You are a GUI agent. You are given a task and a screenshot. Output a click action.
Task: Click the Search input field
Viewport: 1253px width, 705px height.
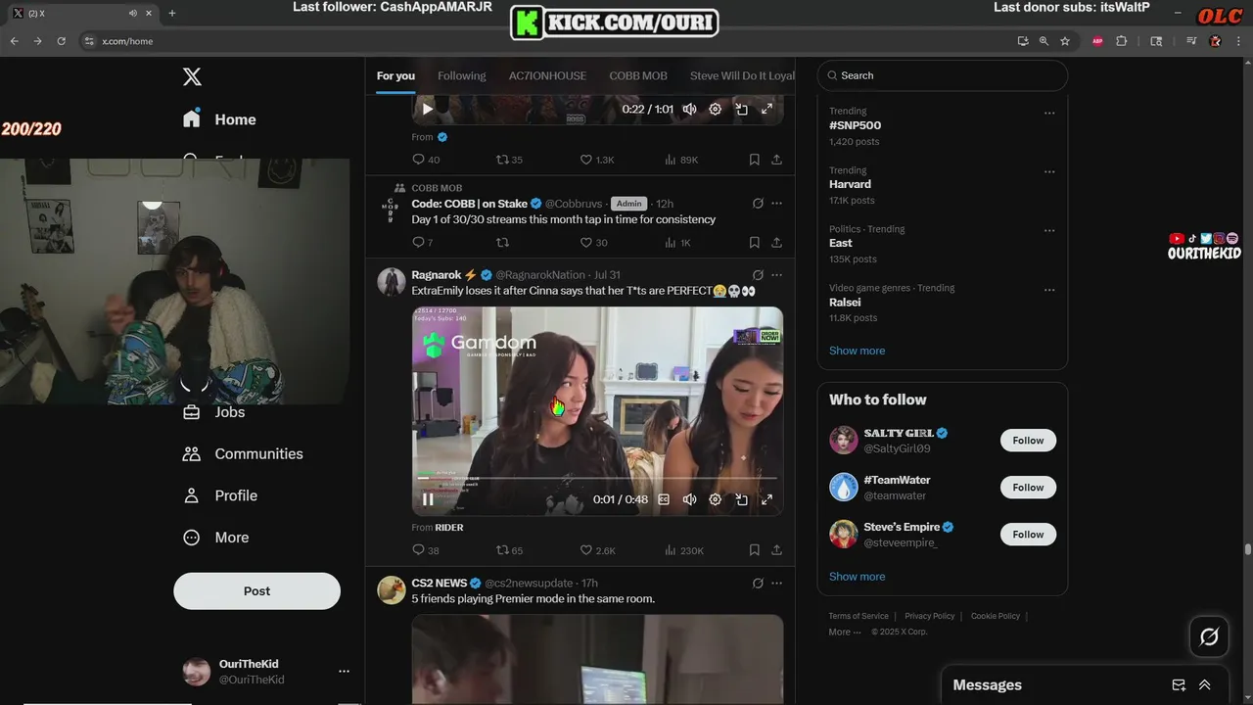(943, 75)
